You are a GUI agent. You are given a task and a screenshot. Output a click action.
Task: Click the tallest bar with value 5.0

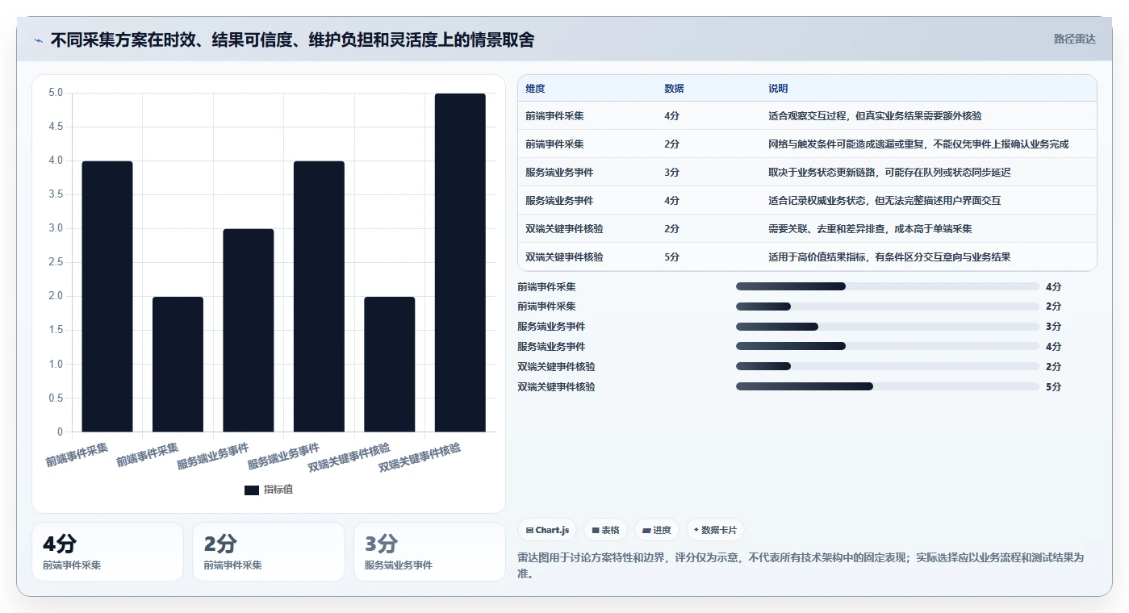tap(460, 262)
